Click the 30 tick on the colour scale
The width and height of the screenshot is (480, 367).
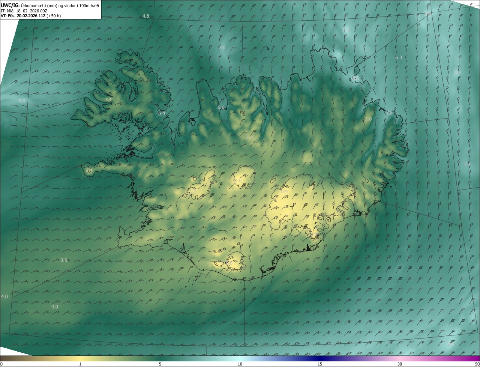click(400, 364)
